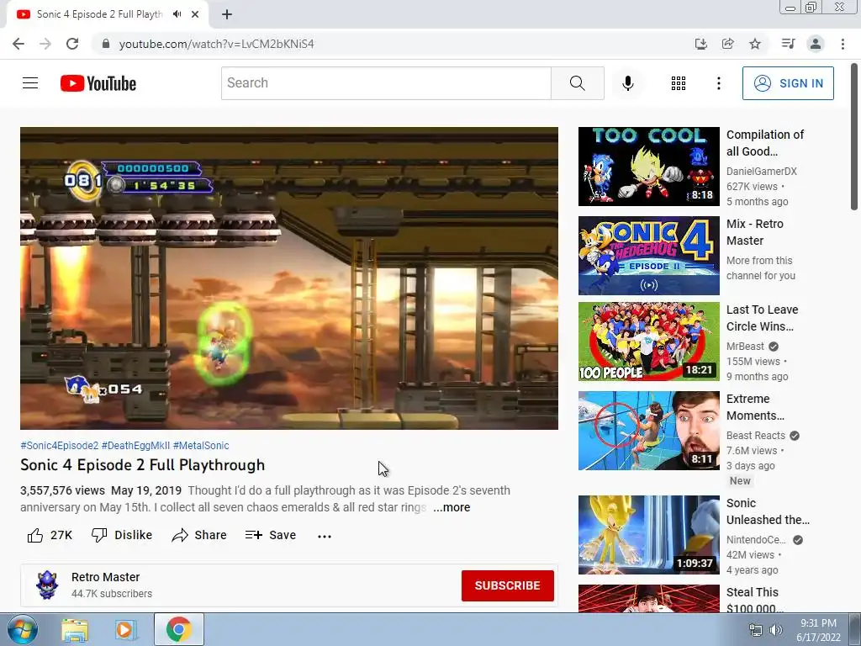Go forward with the browser forward arrow
This screenshot has width=861, height=646.
[x=45, y=44]
